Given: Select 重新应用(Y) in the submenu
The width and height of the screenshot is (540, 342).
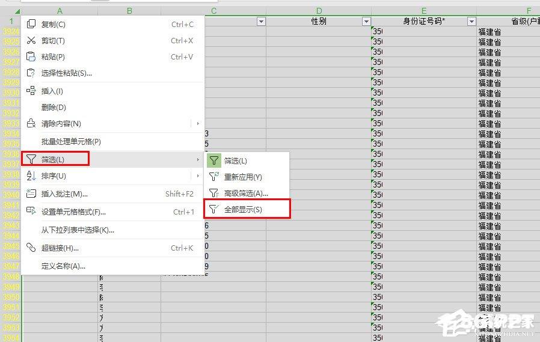Looking at the screenshot, I should pos(247,177).
